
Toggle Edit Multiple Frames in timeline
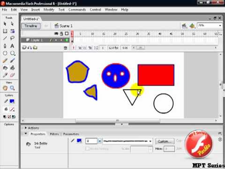(x=90, y=48)
